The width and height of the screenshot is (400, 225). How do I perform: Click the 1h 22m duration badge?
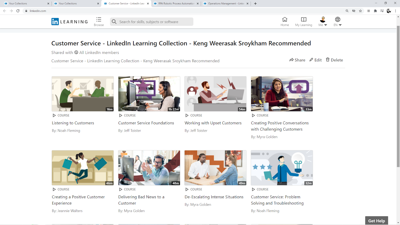click(x=174, y=109)
